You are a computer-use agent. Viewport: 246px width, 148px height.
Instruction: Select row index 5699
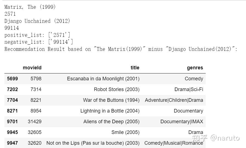click(12, 79)
